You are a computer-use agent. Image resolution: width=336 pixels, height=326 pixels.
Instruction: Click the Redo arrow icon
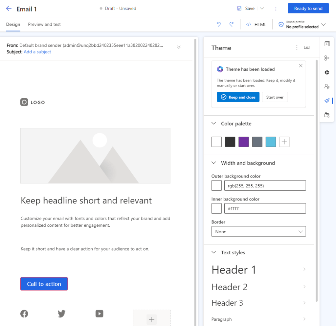tap(231, 24)
